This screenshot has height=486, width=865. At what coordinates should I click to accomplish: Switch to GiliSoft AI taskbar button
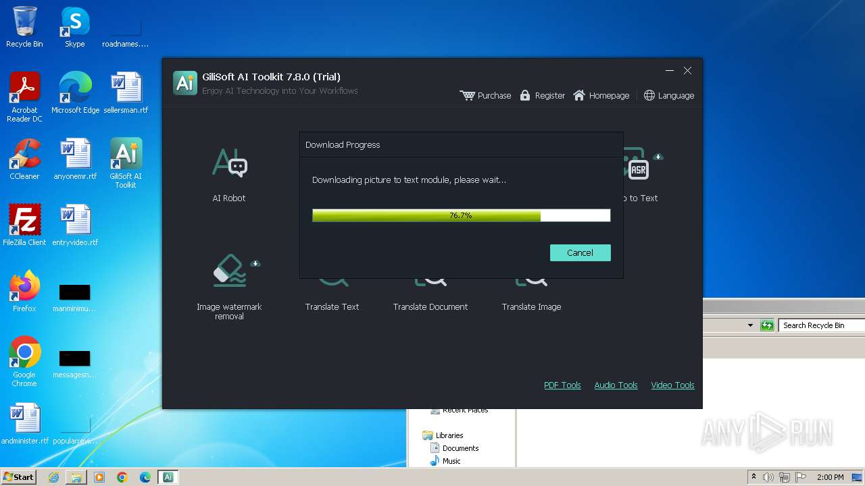168,477
